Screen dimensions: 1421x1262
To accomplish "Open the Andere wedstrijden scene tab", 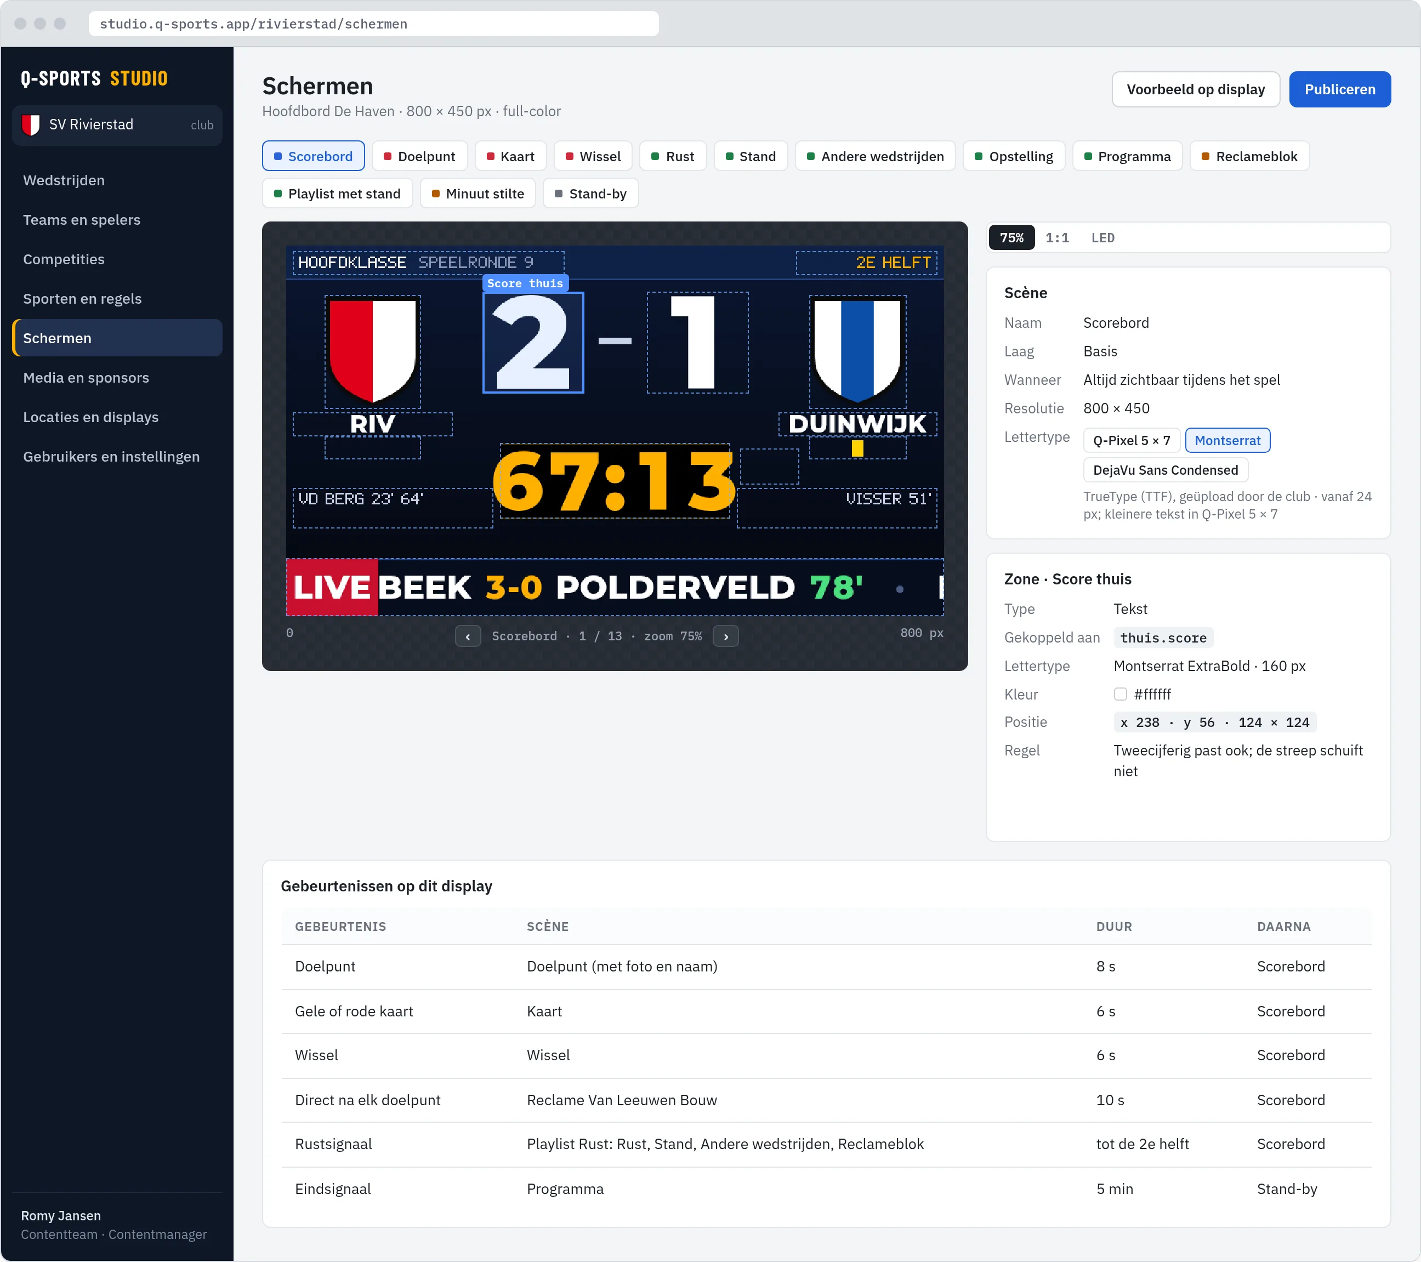I will 874,156.
